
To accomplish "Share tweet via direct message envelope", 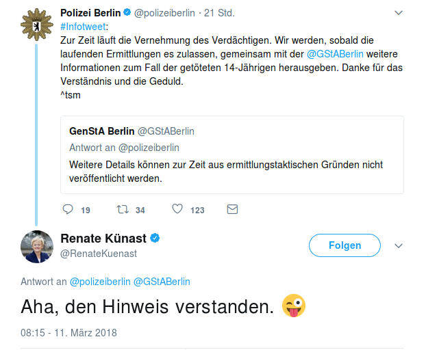I will tap(232, 209).
